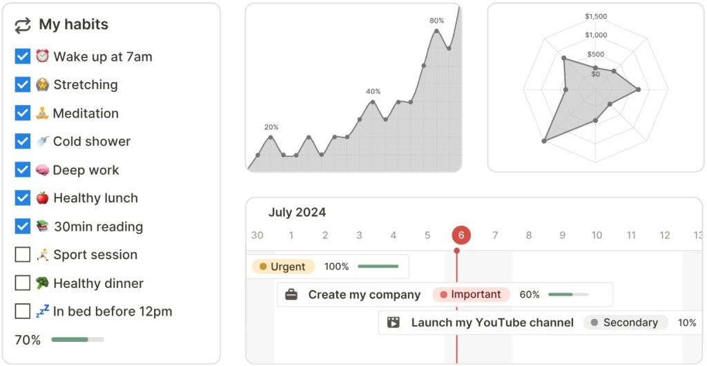Viewport: 707px width, 366px height.
Task: Open the Urgent priority tag
Action: point(283,267)
